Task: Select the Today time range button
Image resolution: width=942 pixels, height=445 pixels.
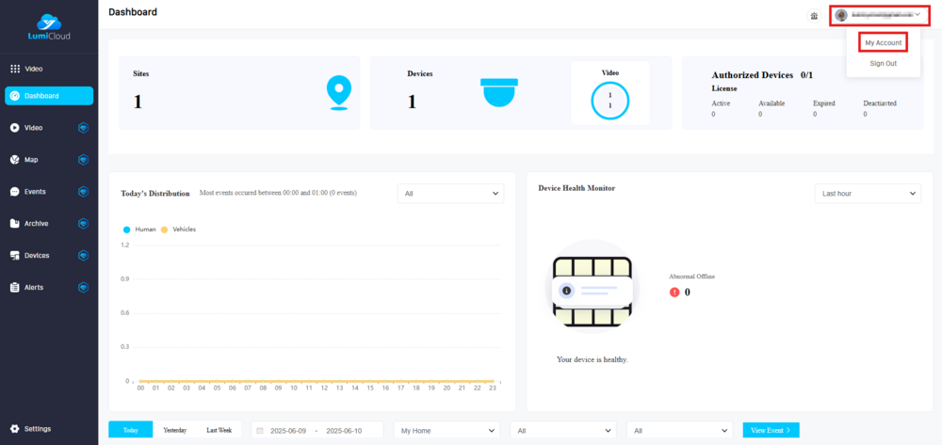Action: [130, 430]
